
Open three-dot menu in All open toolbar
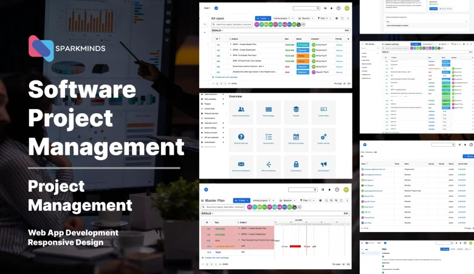(348, 18)
